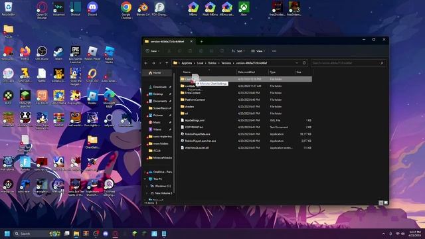Click the Local breadcrumb segment
Viewport: 425px width, 239px height.
coord(200,63)
